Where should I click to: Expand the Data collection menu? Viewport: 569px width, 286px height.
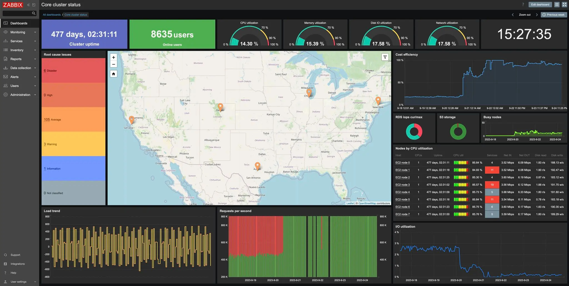(x=19, y=68)
